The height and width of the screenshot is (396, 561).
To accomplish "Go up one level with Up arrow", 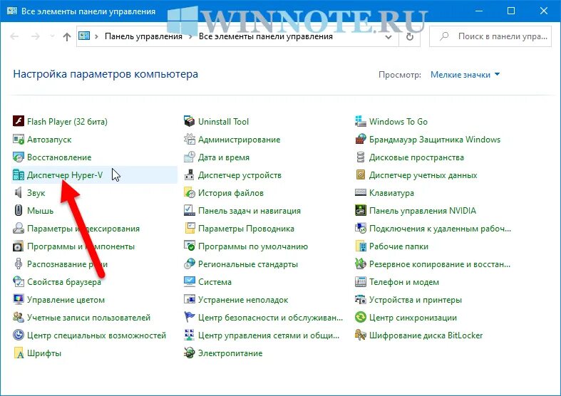I will [67, 36].
